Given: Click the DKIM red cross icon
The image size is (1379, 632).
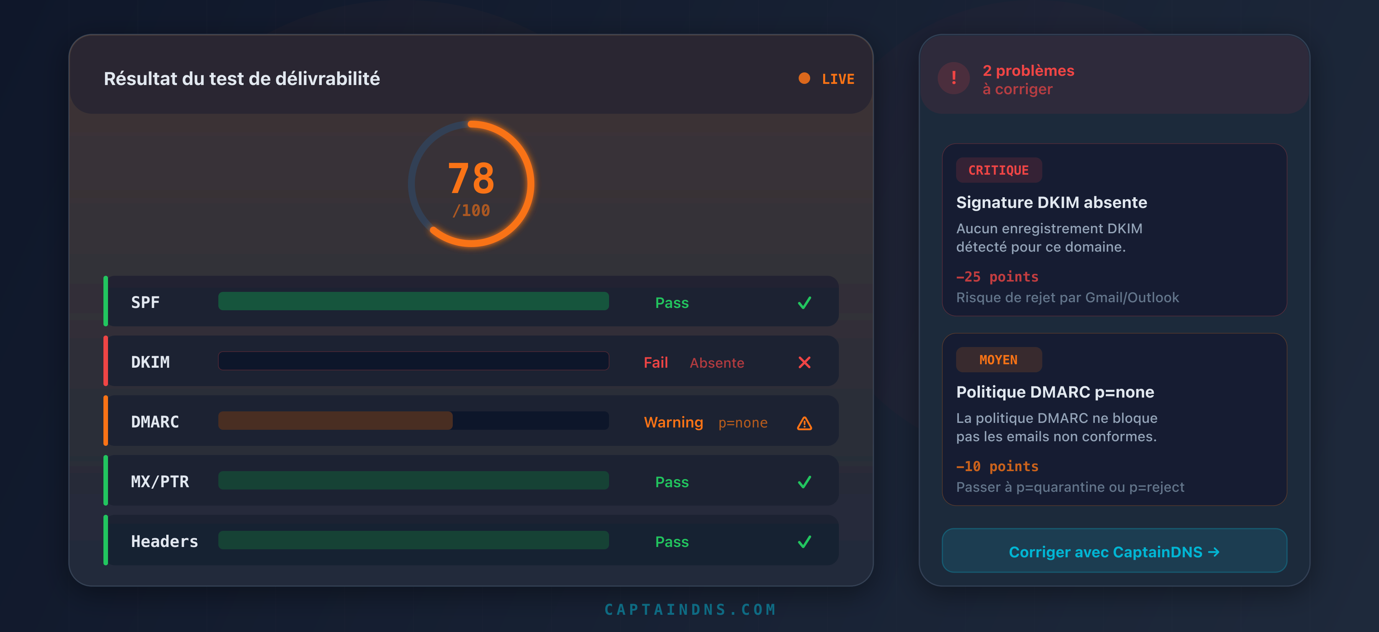Looking at the screenshot, I should [804, 362].
